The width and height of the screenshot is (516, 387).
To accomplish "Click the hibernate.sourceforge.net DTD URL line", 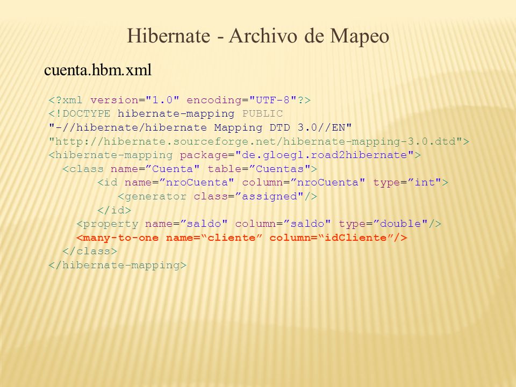I will [259, 141].
